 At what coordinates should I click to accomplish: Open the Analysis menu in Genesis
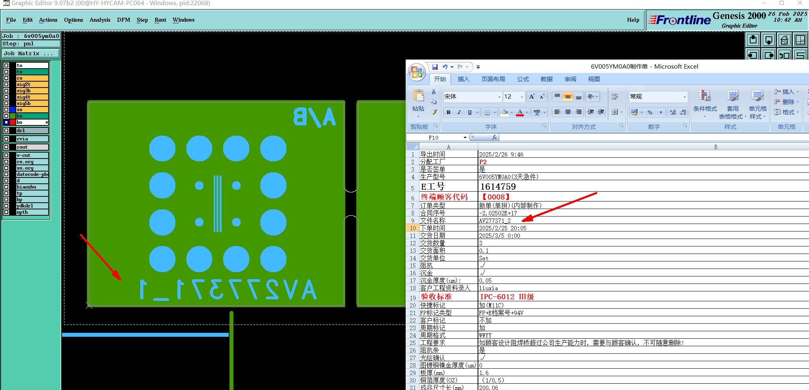point(100,20)
